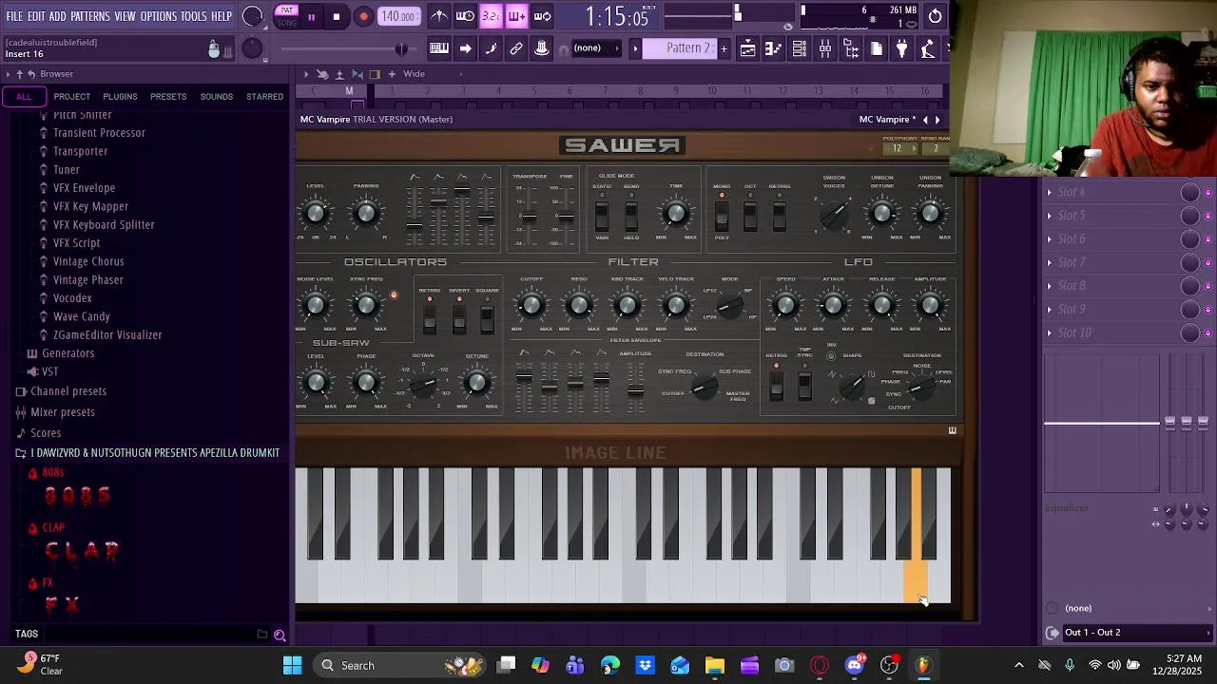
Task: Expand Slot 9 arrow in mixer
Action: pyautogui.click(x=1050, y=310)
